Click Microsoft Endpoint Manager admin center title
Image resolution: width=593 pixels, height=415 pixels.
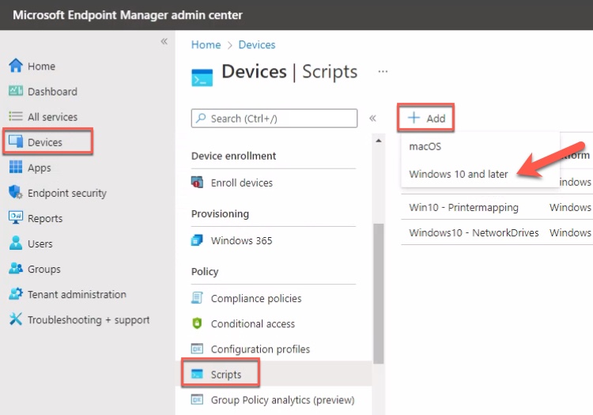point(127,15)
